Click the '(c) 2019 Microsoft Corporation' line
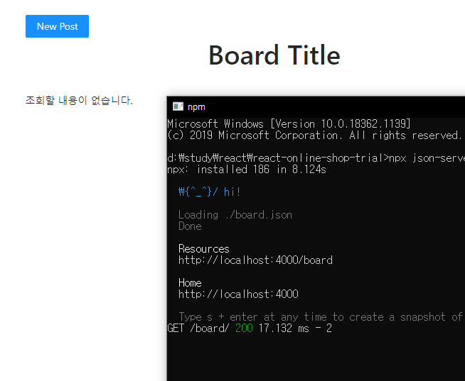This screenshot has width=465, height=381. pos(314,136)
